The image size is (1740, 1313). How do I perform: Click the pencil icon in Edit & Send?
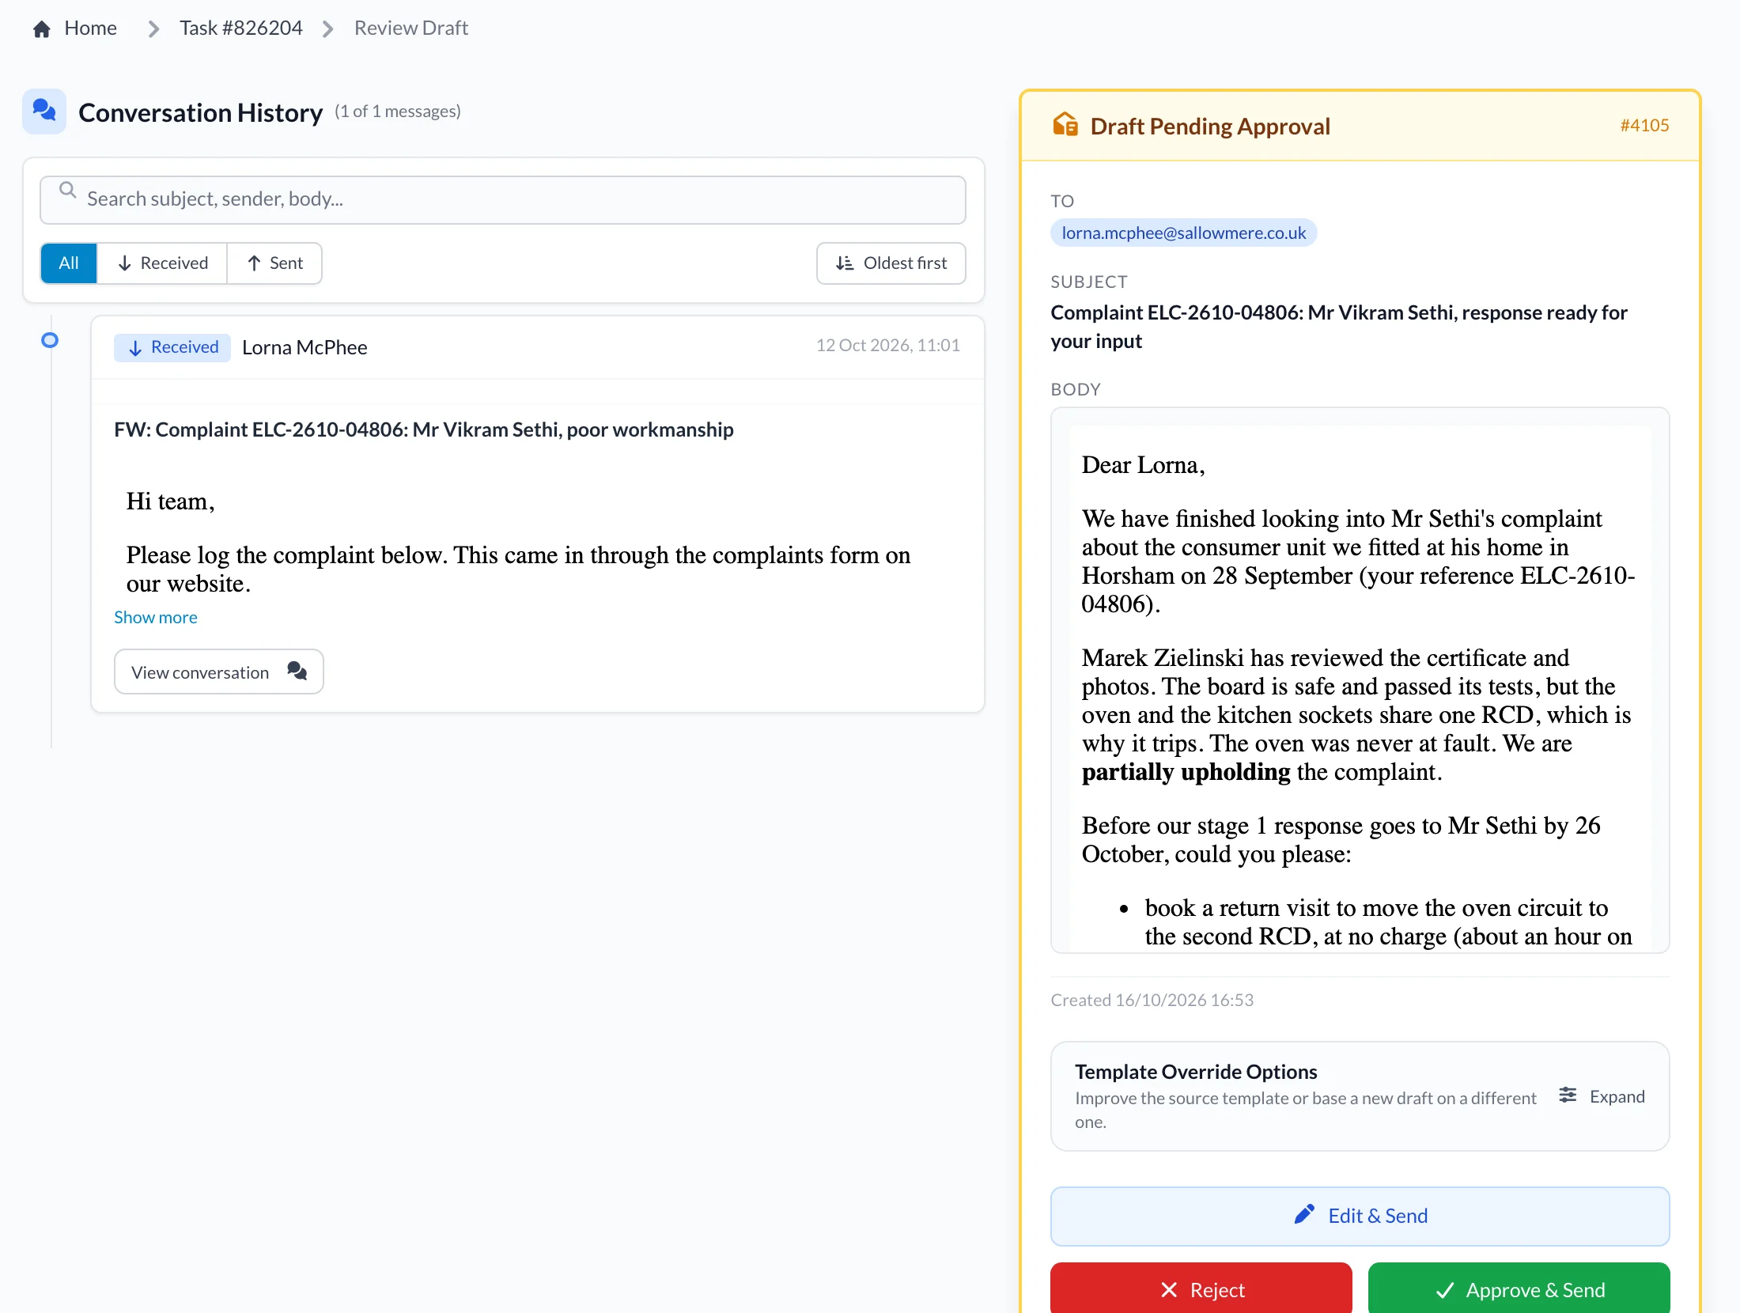point(1304,1214)
